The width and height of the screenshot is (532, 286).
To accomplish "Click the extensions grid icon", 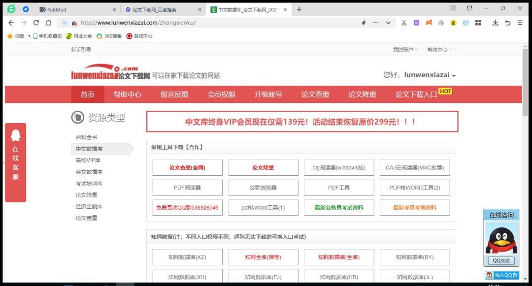I will tap(478, 23).
